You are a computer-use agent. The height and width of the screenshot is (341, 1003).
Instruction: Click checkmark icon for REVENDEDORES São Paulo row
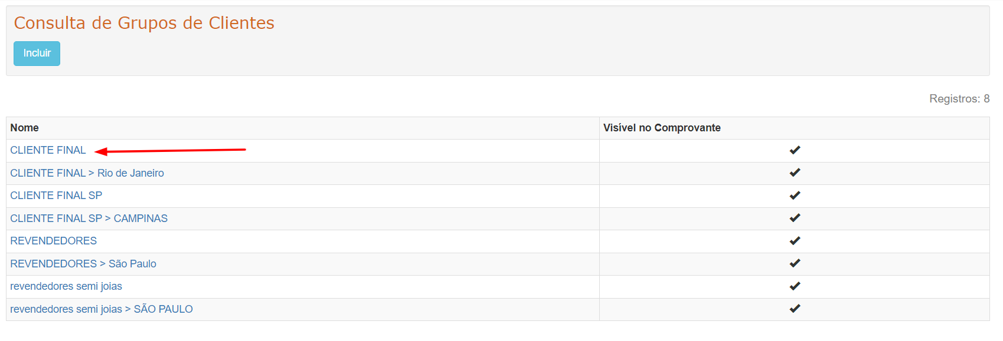[x=795, y=263]
